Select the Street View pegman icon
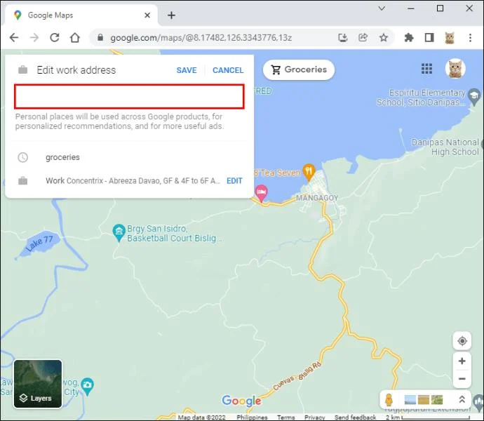The height and width of the screenshot is (421, 484). [389, 400]
